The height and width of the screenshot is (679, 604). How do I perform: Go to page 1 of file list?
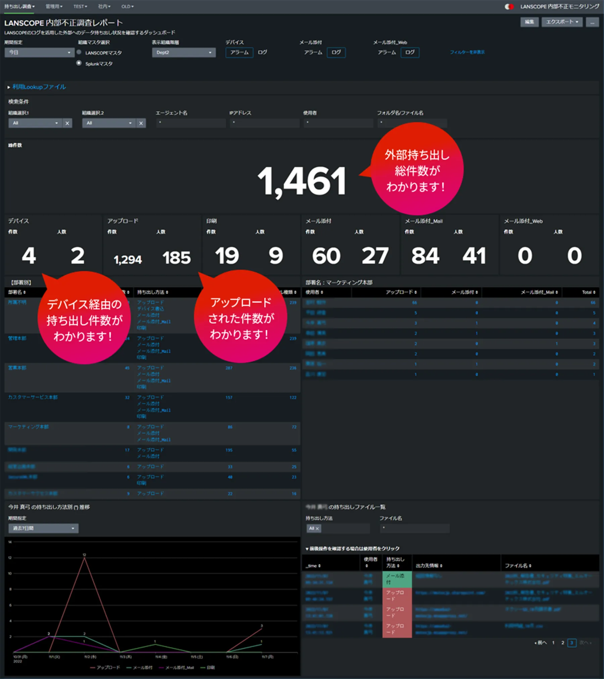point(553,643)
